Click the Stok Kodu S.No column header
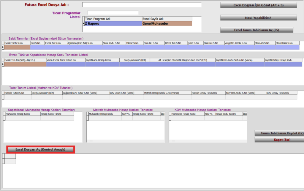This screenshot has width=304, height=191. [x=114, y=43]
